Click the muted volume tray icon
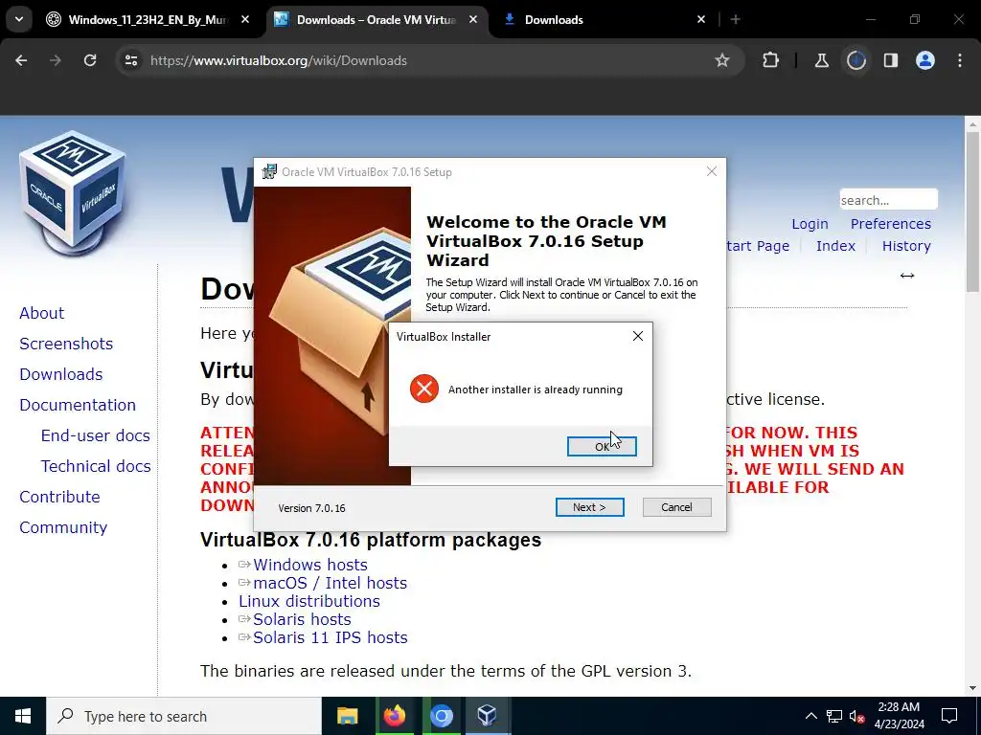The height and width of the screenshot is (735, 981). pyautogui.click(x=856, y=716)
